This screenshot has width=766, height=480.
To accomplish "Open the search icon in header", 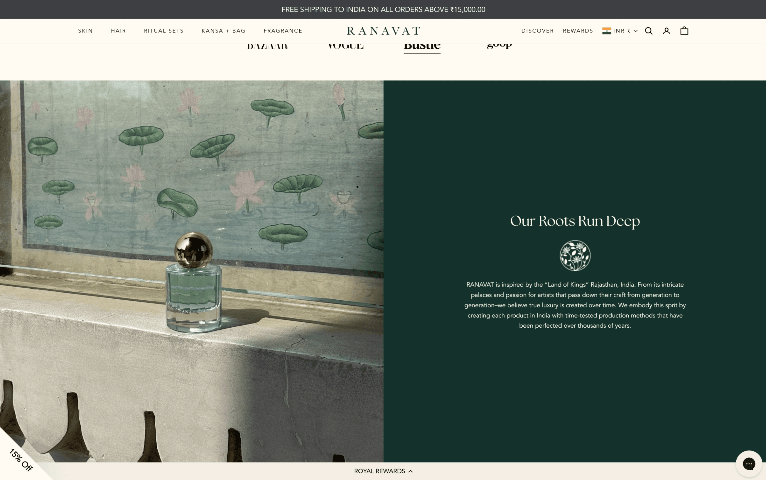I will click(649, 31).
